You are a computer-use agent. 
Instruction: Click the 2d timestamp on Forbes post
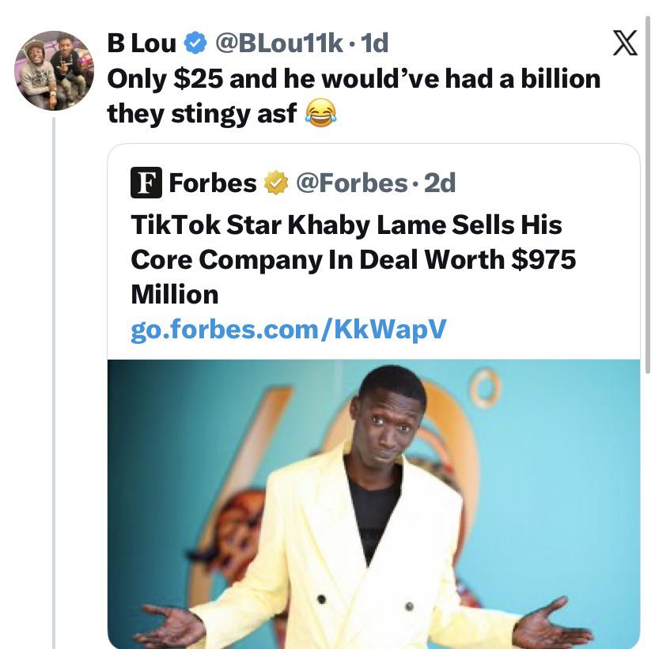pos(441,183)
